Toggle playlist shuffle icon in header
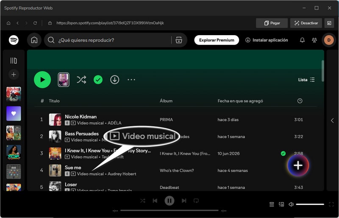This screenshot has width=339, height=218. 81,80
